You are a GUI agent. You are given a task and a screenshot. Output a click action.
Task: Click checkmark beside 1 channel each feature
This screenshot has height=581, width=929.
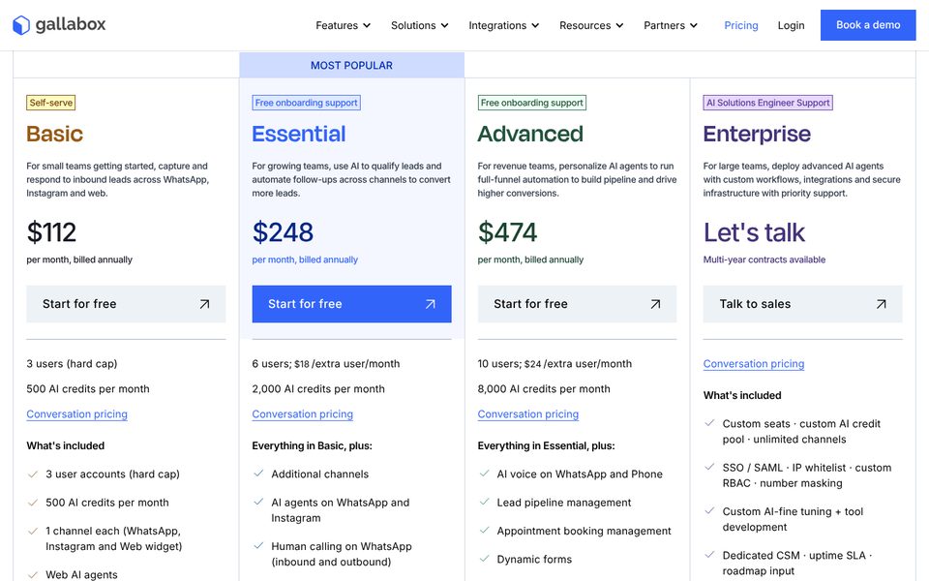coord(33,531)
